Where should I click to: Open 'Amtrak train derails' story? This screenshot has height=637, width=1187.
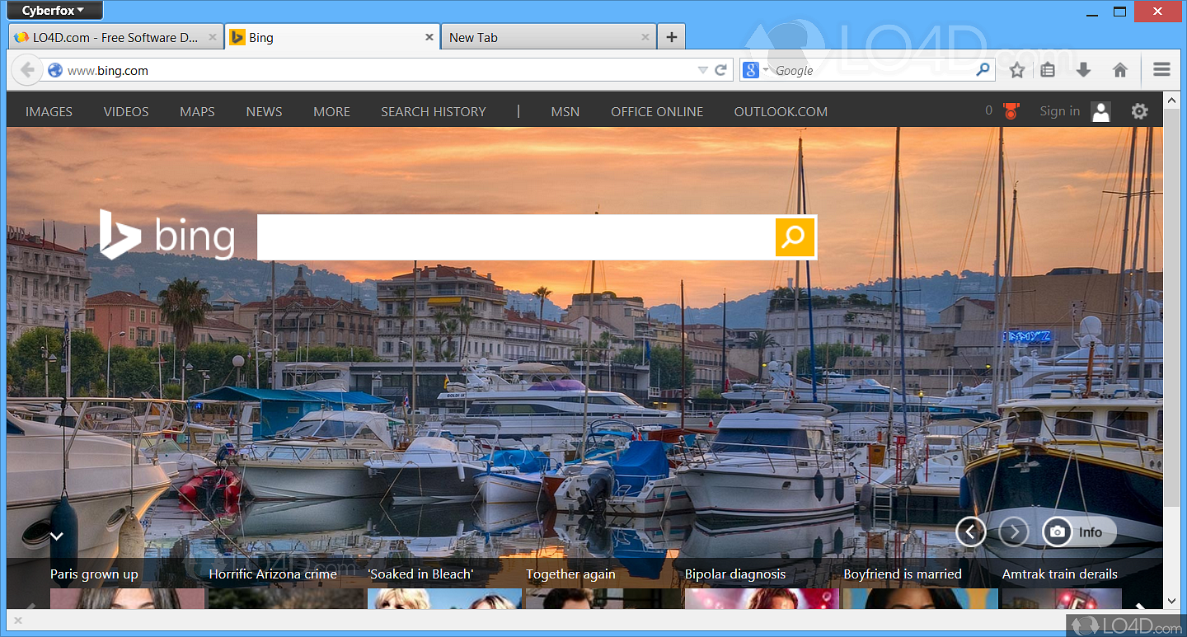coord(1060,574)
